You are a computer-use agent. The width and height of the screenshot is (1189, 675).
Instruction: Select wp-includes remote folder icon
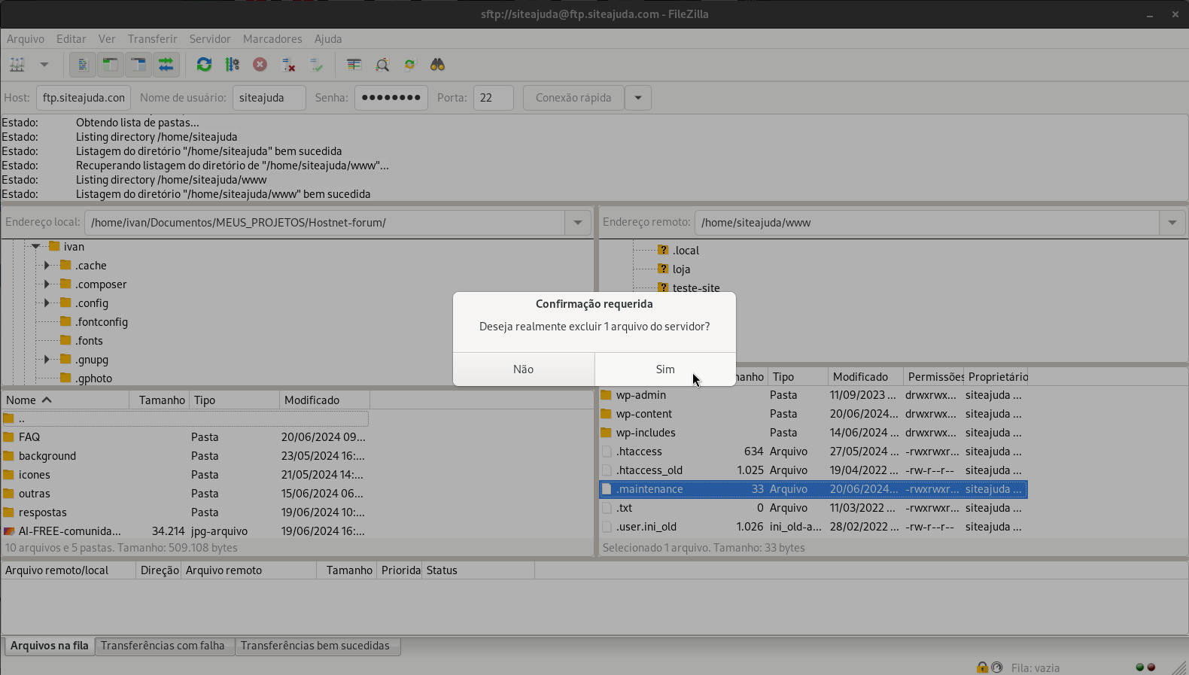pos(607,433)
